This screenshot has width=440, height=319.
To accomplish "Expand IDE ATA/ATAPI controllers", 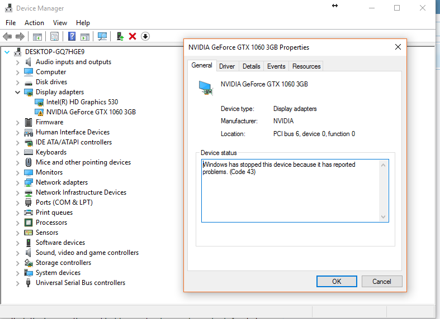I will tap(17, 143).
